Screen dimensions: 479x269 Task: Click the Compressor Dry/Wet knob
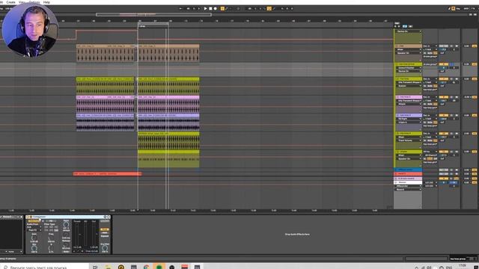105,248
